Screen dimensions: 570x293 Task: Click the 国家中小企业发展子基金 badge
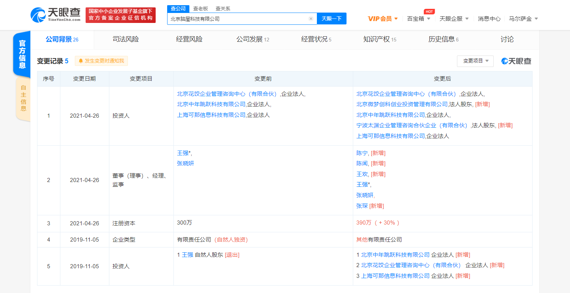tap(120, 15)
